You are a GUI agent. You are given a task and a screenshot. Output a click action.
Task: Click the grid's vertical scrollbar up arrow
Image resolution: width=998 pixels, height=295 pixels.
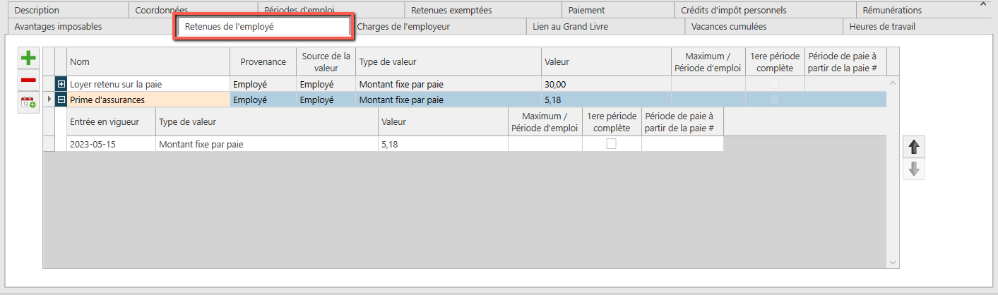893,83
